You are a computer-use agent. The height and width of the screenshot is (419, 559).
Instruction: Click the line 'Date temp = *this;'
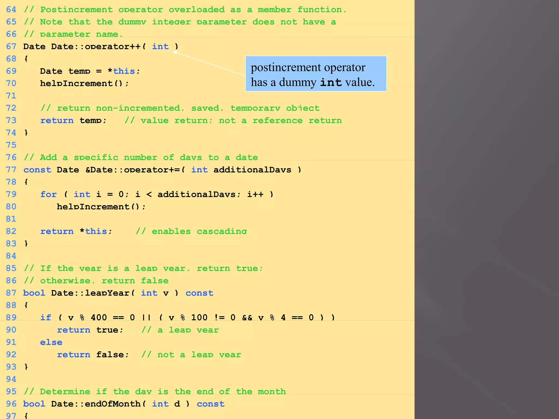[90, 71]
